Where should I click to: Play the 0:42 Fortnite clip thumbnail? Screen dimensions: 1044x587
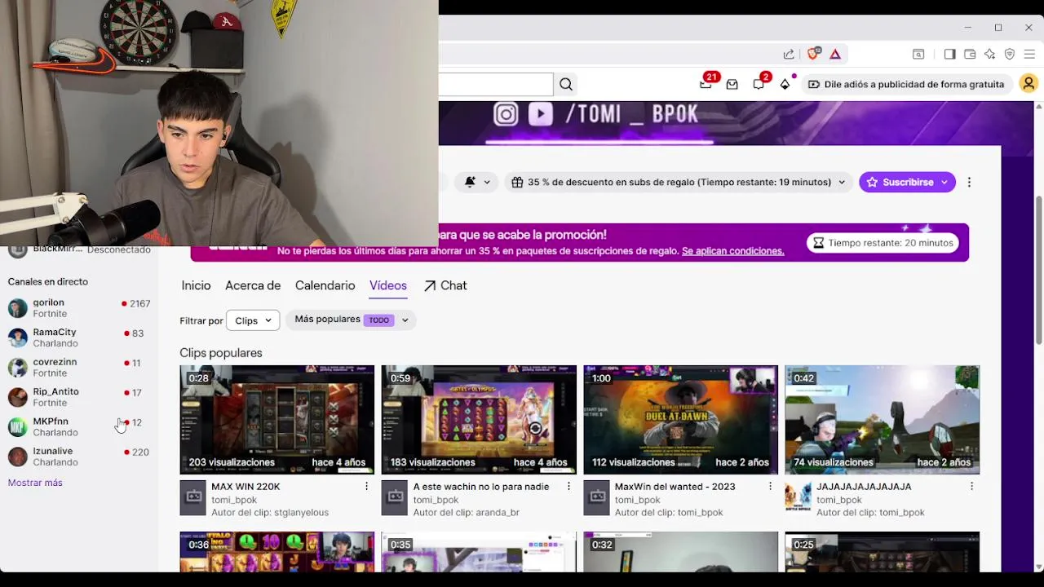click(882, 419)
